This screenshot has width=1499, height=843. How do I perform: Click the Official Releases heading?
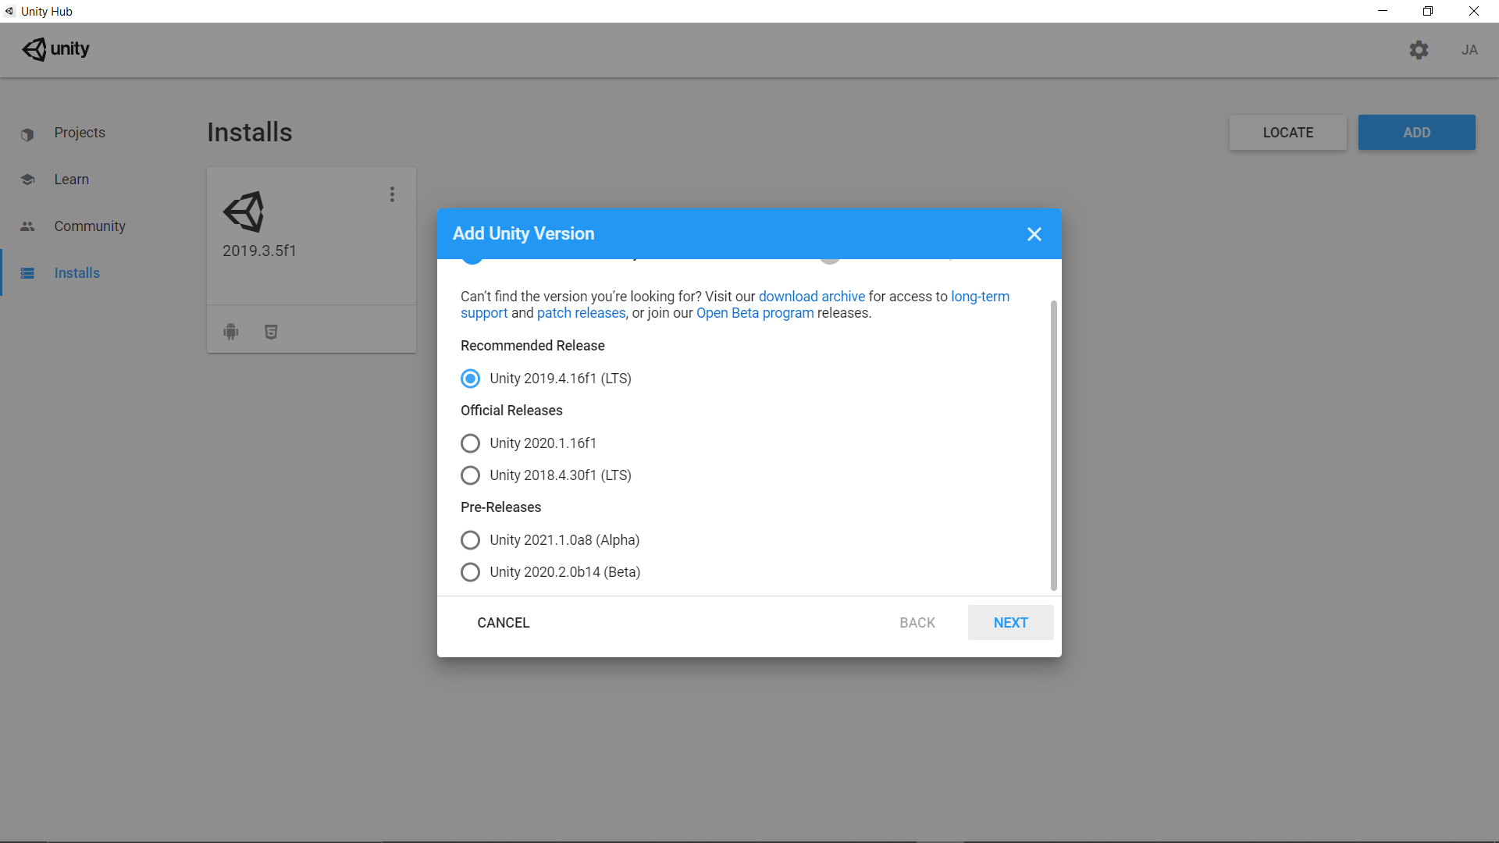coord(511,411)
